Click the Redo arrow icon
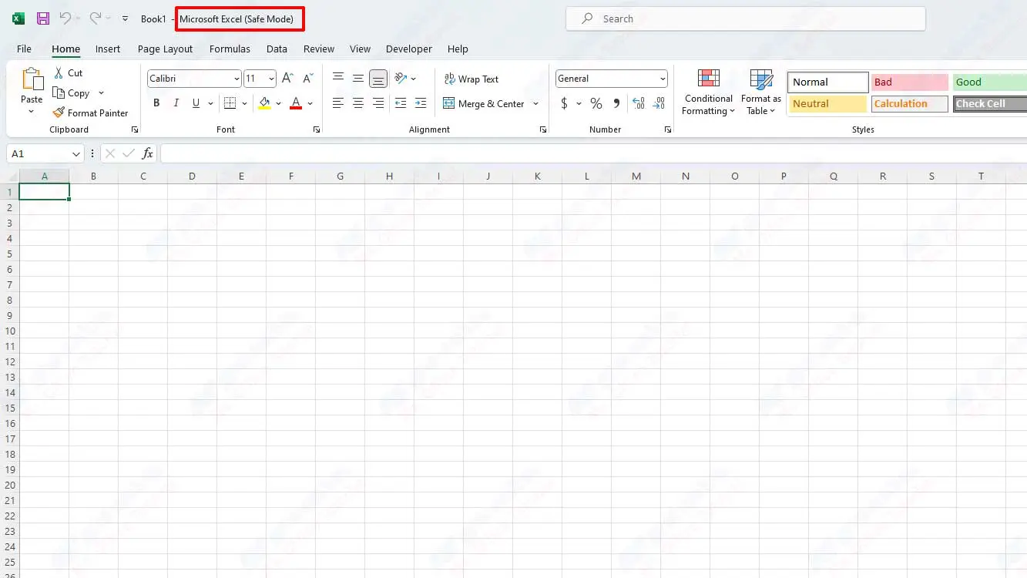The height and width of the screenshot is (578, 1027). tap(95, 18)
